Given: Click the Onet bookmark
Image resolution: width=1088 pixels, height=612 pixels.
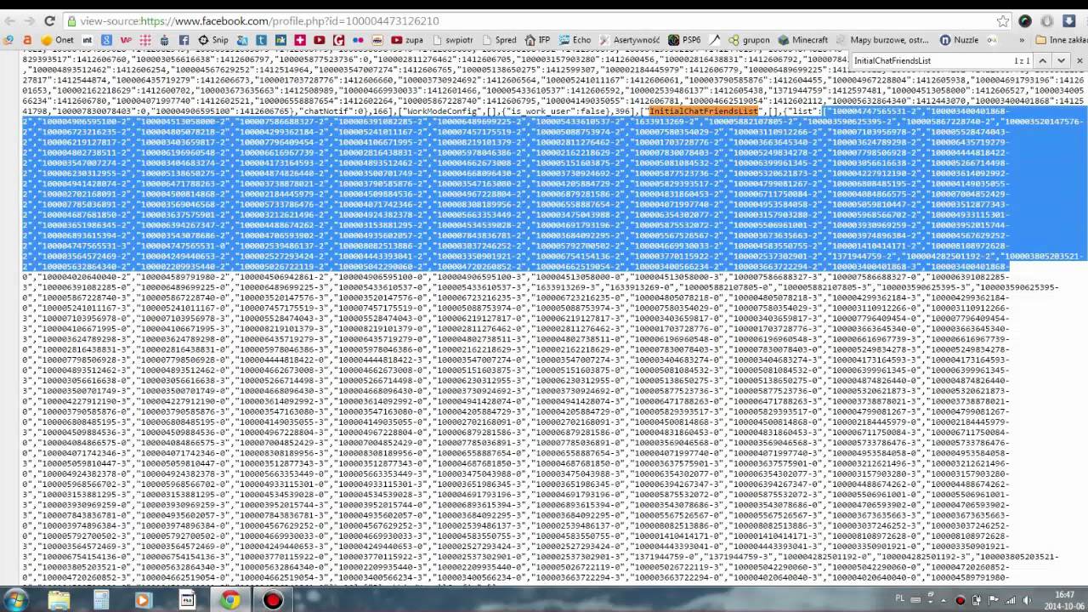Looking at the screenshot, I should [56, 40].
